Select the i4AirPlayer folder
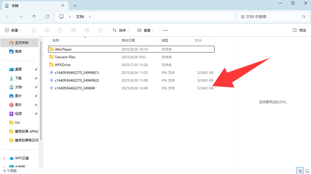 point(63,49)
